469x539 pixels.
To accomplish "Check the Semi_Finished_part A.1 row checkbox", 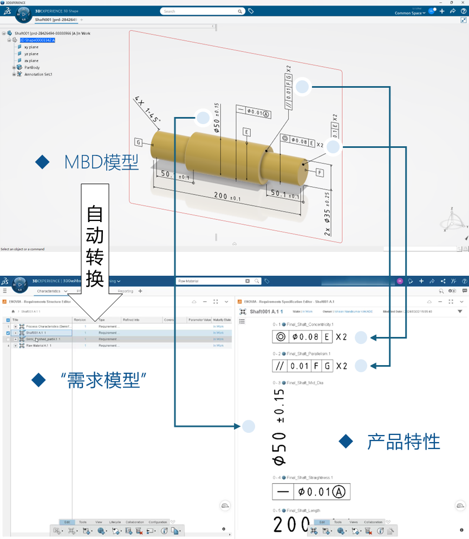I will pos(8,339).
